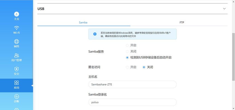The image size is (235, 110).
Task: Open the 安全 shield icon
Action: tap(16, 69)
